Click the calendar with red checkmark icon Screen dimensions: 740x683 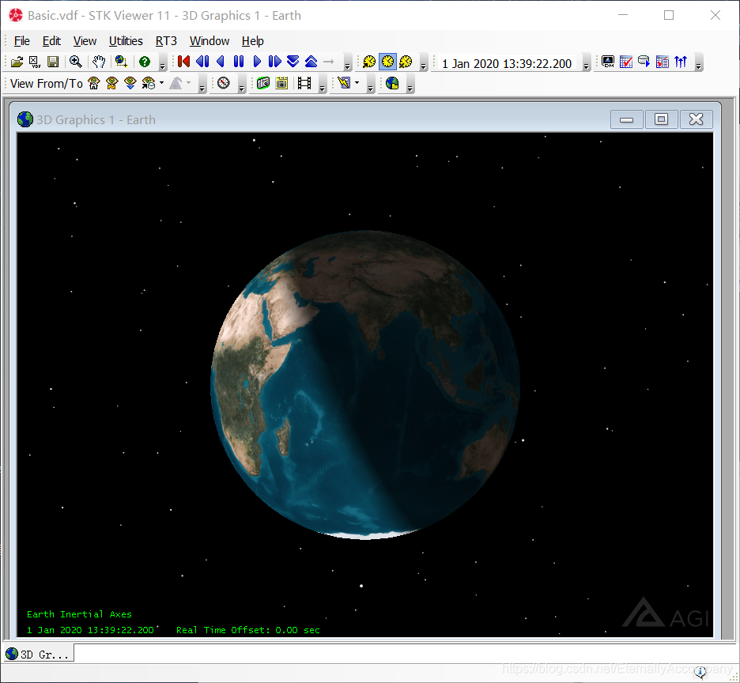pos(626,62)
